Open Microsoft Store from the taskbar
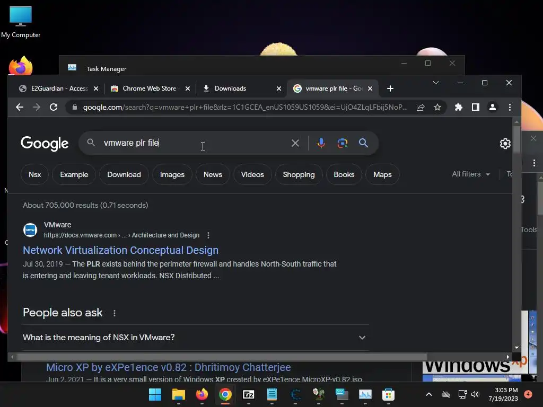Viewport: 543px width, 407px height. pos(389,394)
